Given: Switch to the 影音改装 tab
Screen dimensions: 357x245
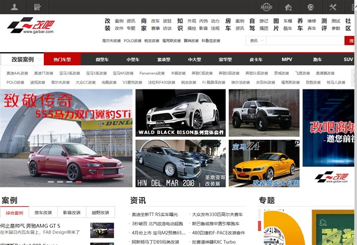Looking at the screenshot, I should coord(72,213).
